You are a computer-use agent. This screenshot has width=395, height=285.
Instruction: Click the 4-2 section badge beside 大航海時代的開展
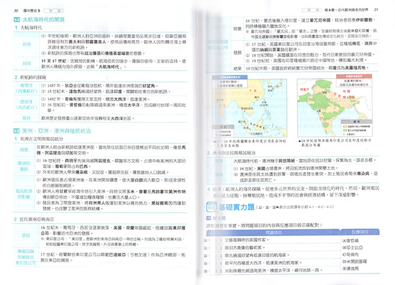pos(16,19)
